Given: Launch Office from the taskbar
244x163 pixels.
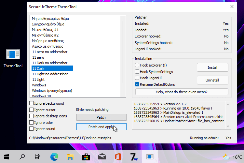Looking at the screenshot, I should point(118,157).
